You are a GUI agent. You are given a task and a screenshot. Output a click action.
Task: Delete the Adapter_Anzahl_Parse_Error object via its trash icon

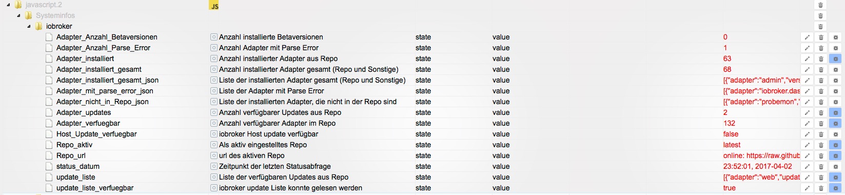click(821, 48)
